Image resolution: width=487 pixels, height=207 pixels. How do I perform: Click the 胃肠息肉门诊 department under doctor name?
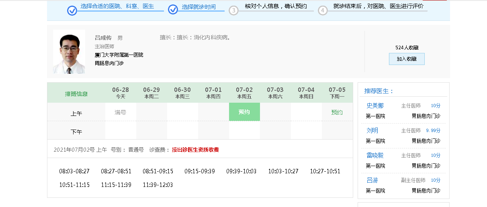109,63
